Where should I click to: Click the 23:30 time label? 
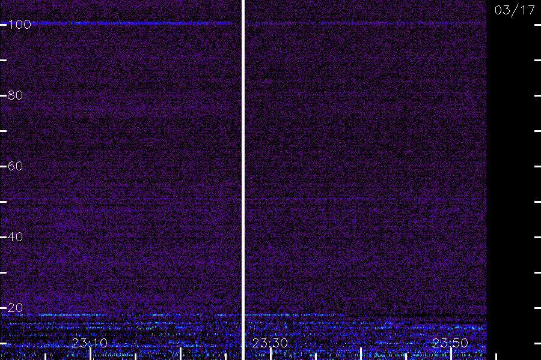tap(270, 343)
